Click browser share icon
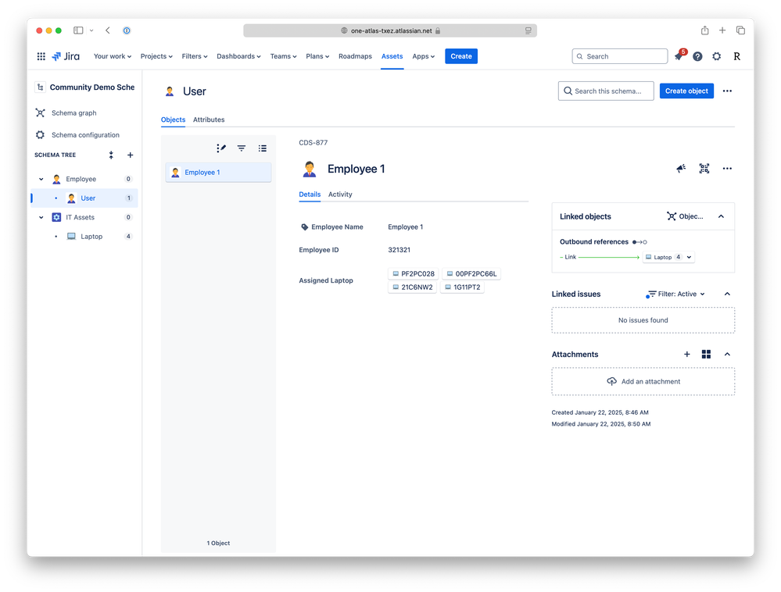 point(704,30)
